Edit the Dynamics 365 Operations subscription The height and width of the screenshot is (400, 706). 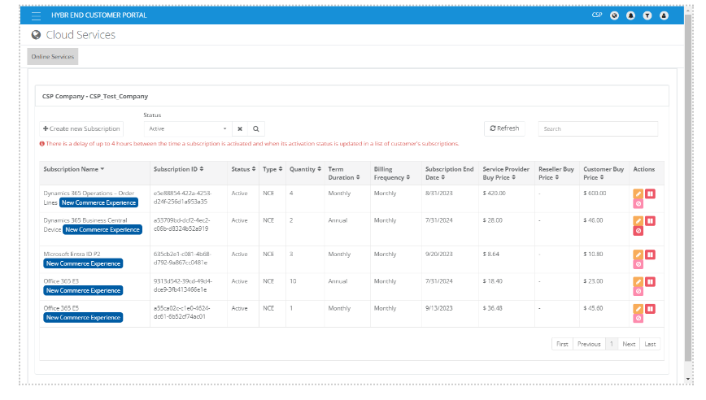point(638,194)
